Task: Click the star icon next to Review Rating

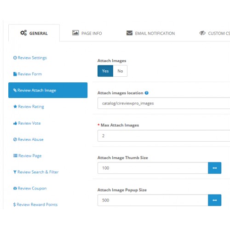Action: point(15,106)
